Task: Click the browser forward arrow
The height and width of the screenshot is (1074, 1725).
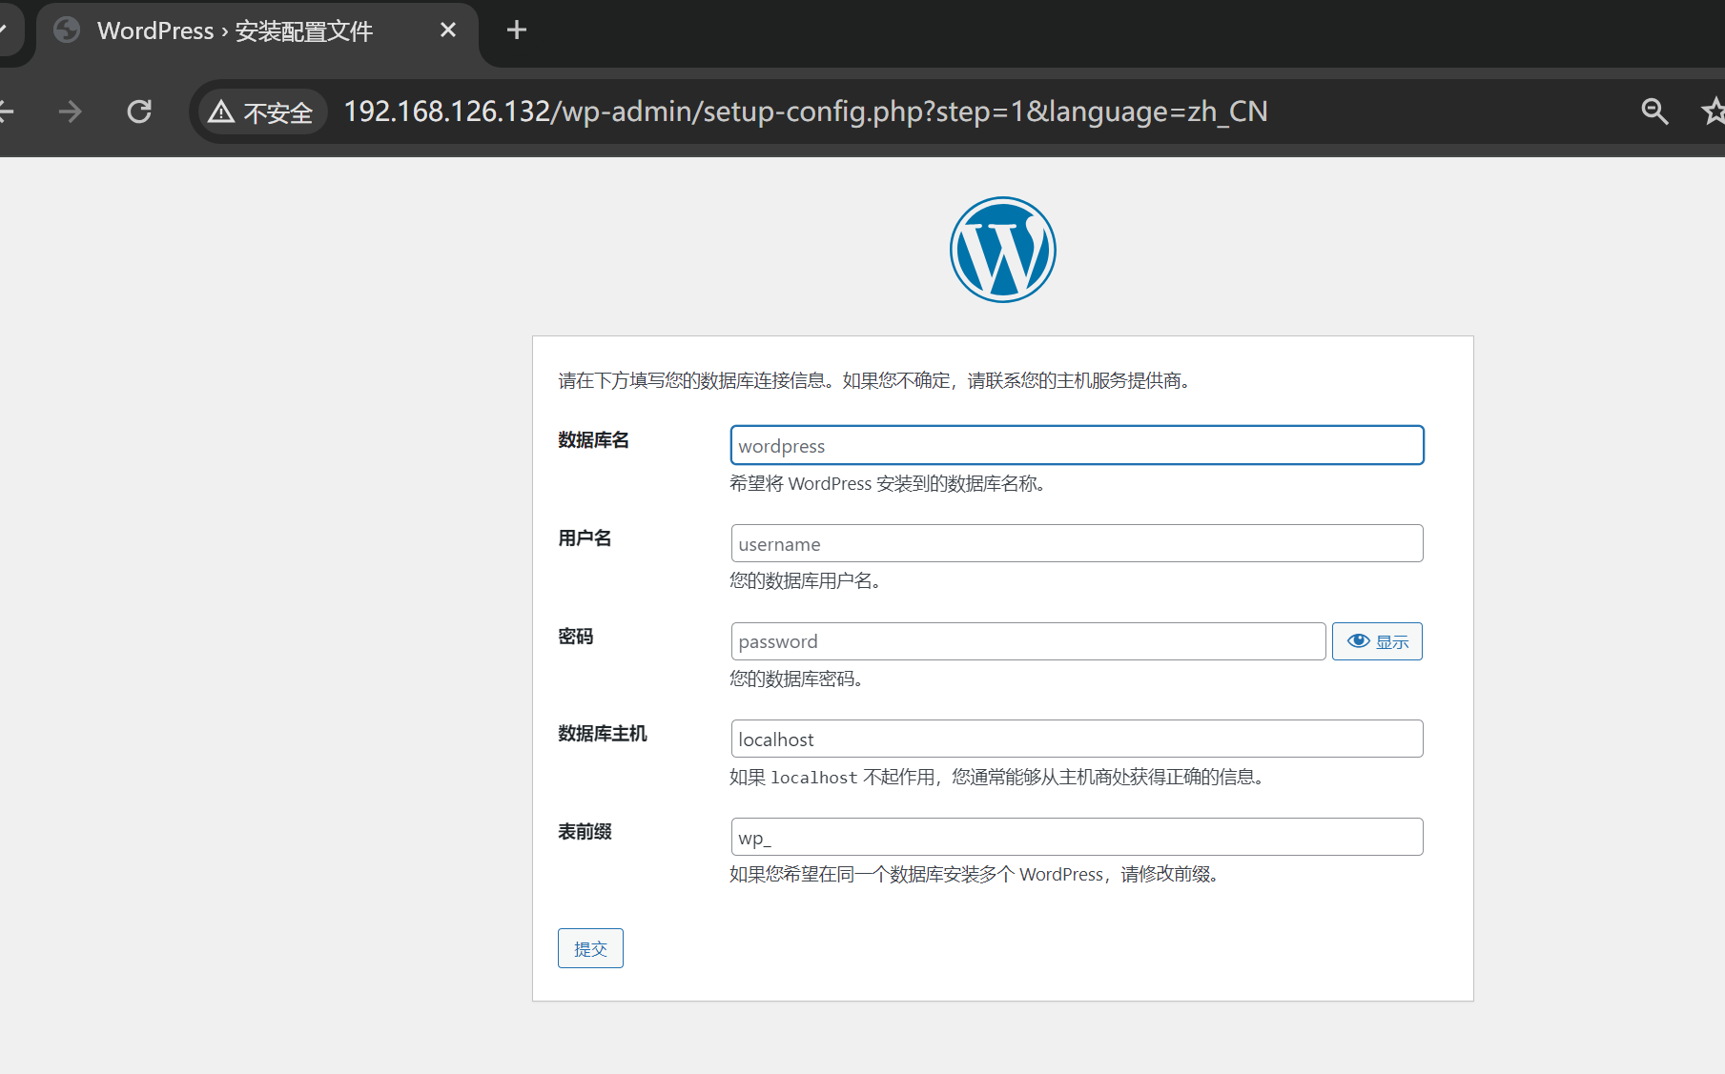Action: [x=70, y=111]
